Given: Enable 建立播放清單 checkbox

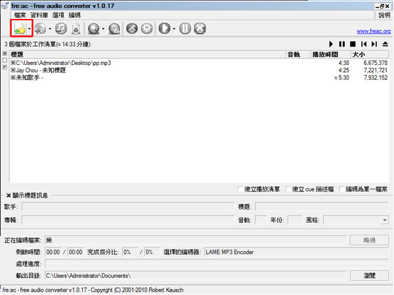Looking at the screenshot, I should [241, 189].
